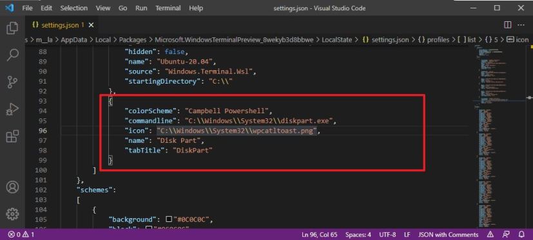
Task: Open the Terminal menu
Action: (168, 8)
